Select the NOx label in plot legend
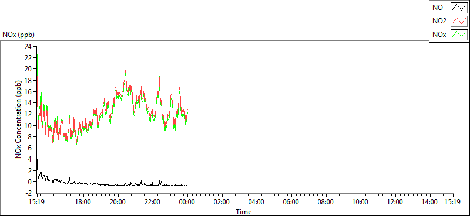 coord(439,35)
